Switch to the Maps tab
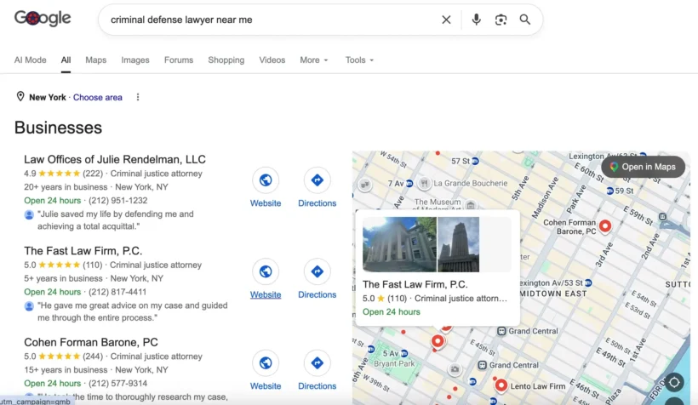The height and width of the screenshot is (405, 698). coord(95,60)
